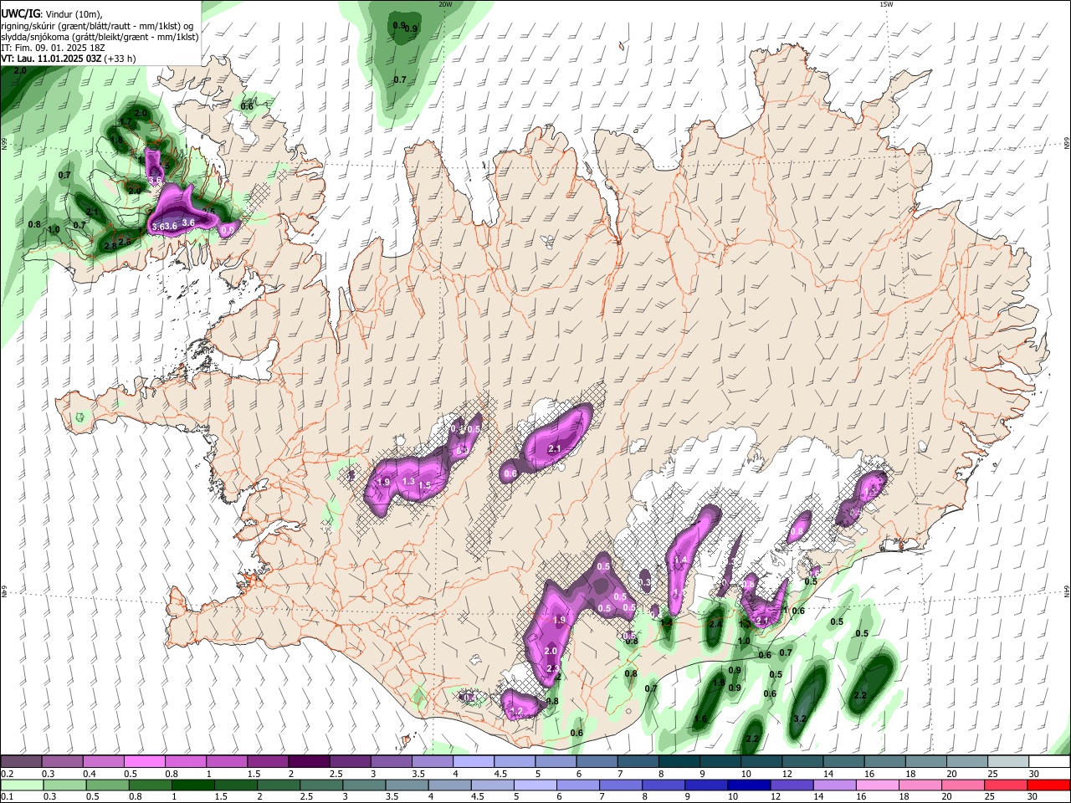Click the '2.4' precipitation value on the map
This screenshot has width=1071, height=803.
click(x=715, y=624)
